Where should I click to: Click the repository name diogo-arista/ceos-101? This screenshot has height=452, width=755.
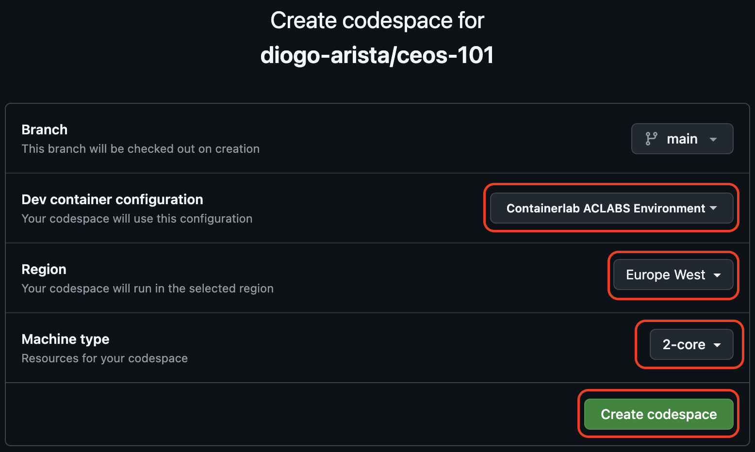click(377, 54)
